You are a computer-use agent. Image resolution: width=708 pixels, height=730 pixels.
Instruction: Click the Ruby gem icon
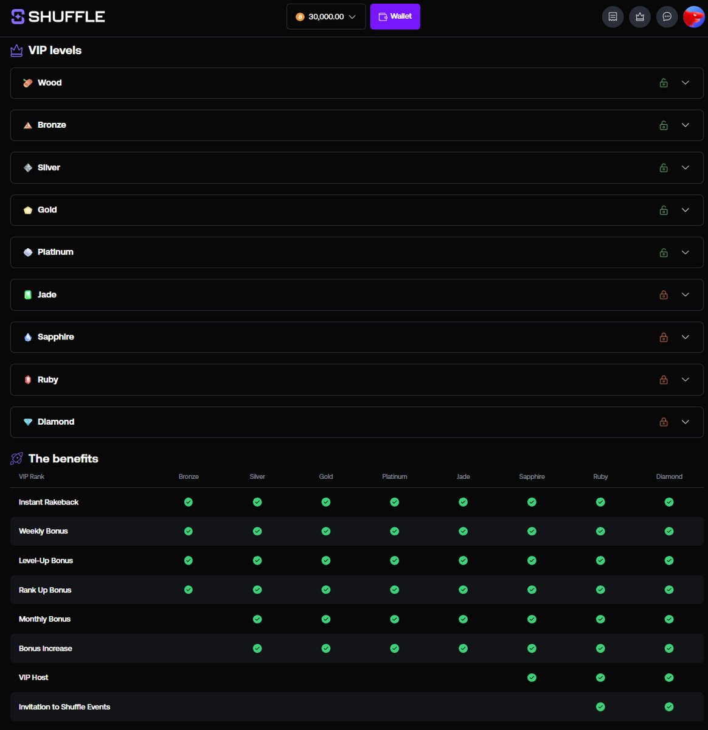coord(28,380)
